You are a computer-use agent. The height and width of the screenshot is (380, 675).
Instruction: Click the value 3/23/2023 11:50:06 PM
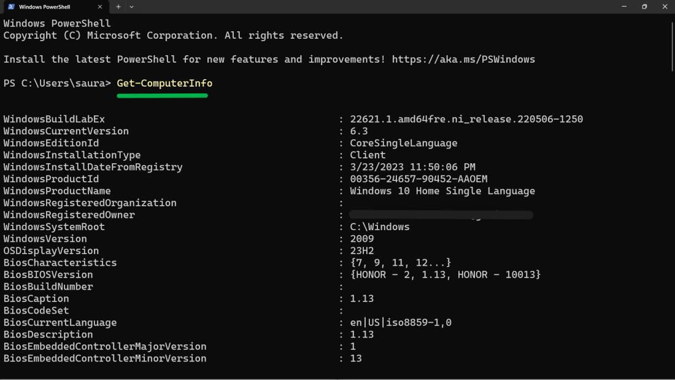tap(412, 167)
